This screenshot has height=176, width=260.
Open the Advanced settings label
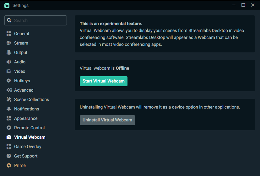[24, 90]
